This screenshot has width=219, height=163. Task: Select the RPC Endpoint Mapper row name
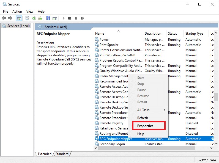[x=116, y=139]
